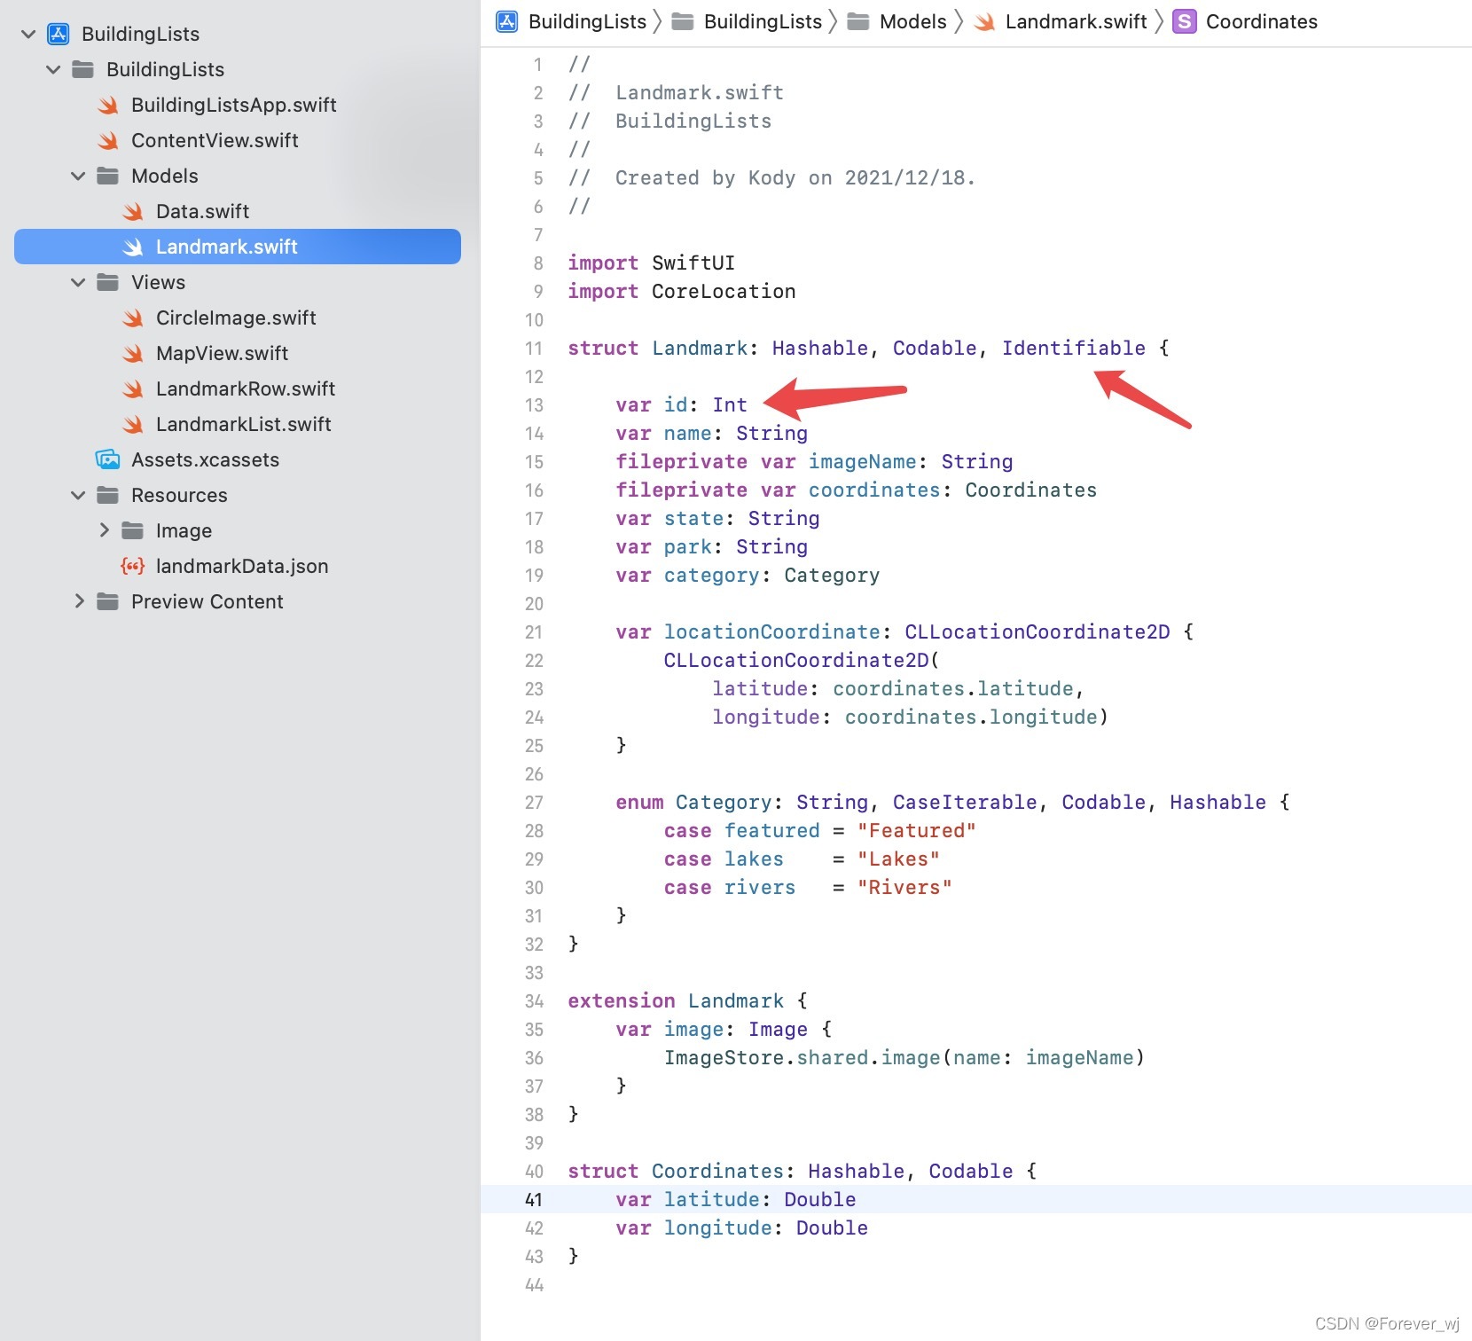This screenshot has height=1341, width=1472.
Task: Expand the Image folder
Action: point(104,530)
